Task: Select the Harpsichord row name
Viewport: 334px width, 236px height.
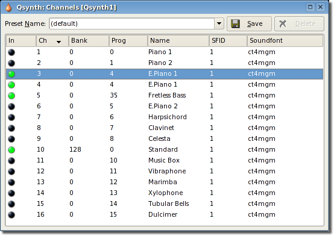Action: point(168,117)
